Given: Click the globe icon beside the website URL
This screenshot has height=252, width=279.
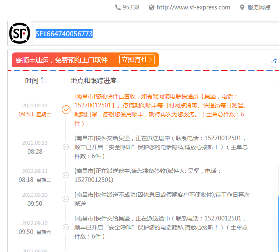Looking at the screenshot, I should [x=152, y=7].
